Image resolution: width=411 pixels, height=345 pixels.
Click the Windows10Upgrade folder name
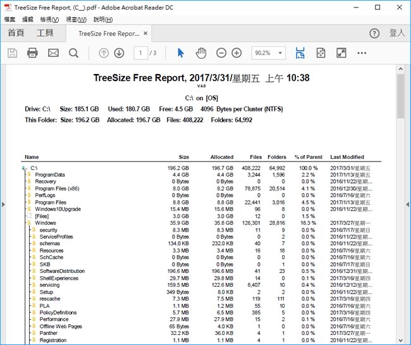pyautogui.click(x=58, y=209)
